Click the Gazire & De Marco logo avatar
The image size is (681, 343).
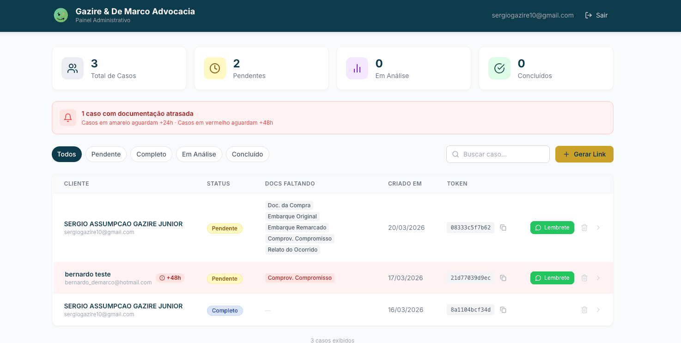pos(61,15)
